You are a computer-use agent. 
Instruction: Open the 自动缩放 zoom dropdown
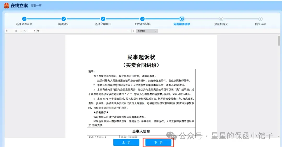pyautogui.click(x=147, y=31)
